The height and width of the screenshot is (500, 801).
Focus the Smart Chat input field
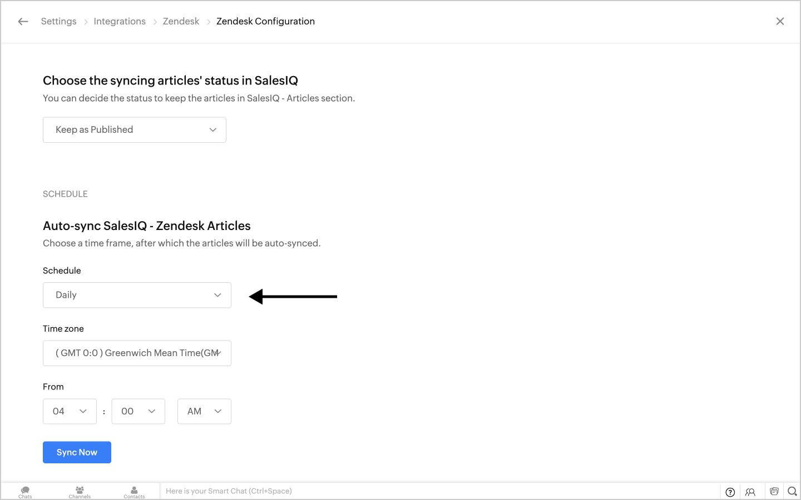[x=389, y=491]
